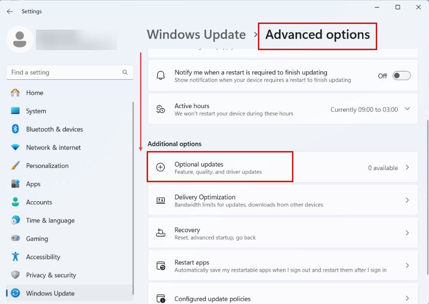Click the Privacy & security shield icon

tap(16, 275)
